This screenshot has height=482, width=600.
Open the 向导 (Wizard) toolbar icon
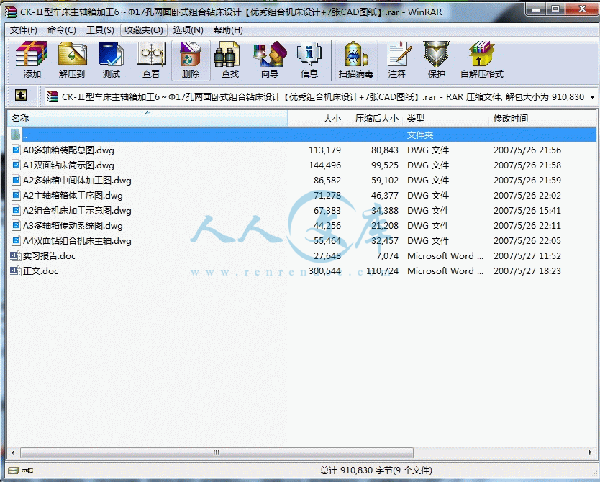pyautogui.click(x=270, y=60)
